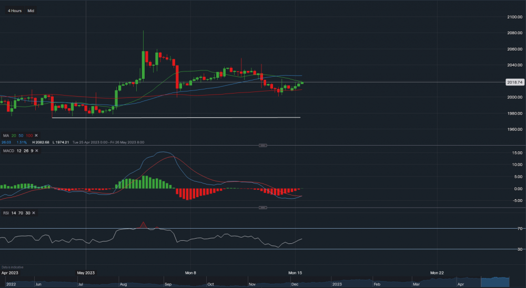Viewport: 526px width, 288px height.
Task: Click the MA 20 period value
Action: coord(13,136)
